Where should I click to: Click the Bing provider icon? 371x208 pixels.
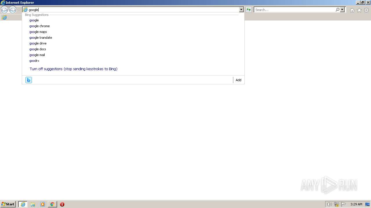29,80
